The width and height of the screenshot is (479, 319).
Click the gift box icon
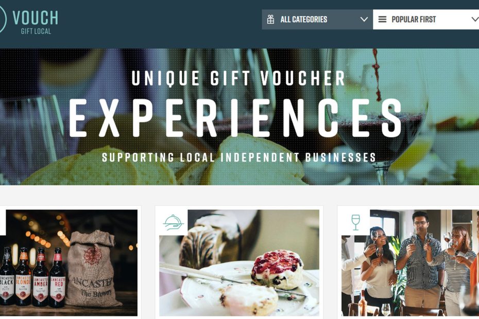coord(270,19)
